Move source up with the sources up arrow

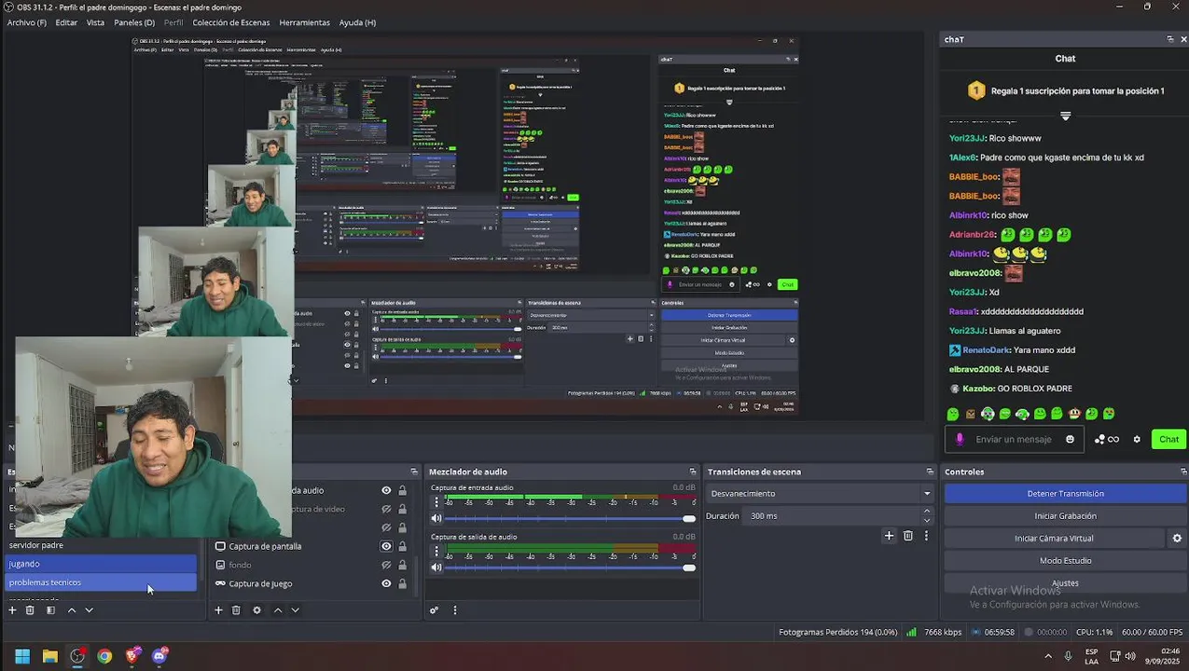278,610
